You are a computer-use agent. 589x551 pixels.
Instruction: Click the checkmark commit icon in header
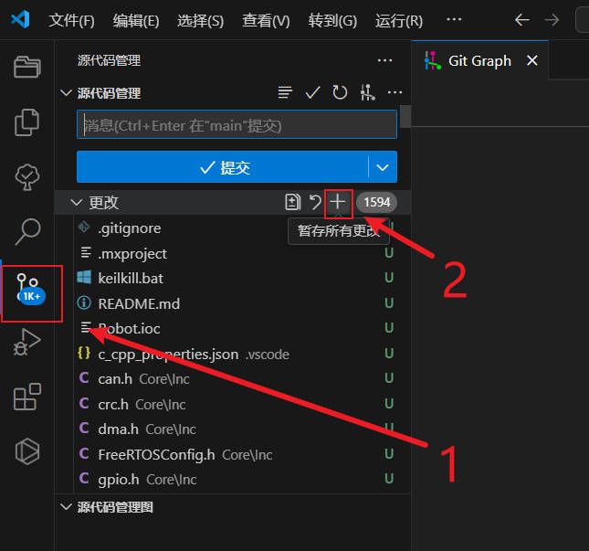tap(312, 92)
